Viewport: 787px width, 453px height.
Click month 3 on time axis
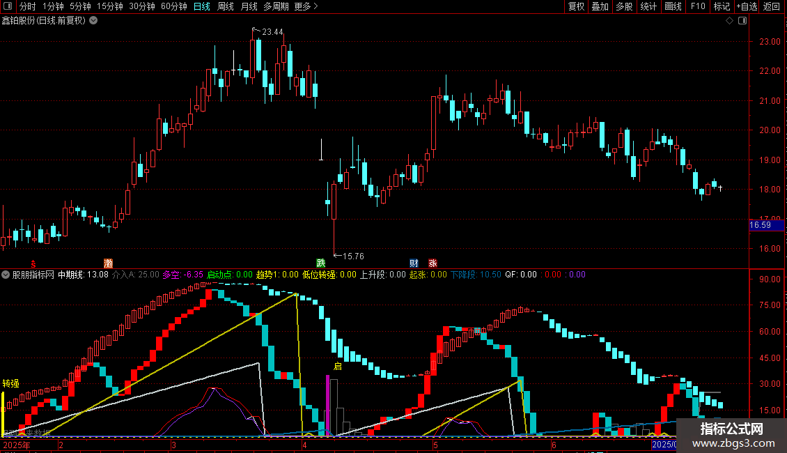coord(173,445)
